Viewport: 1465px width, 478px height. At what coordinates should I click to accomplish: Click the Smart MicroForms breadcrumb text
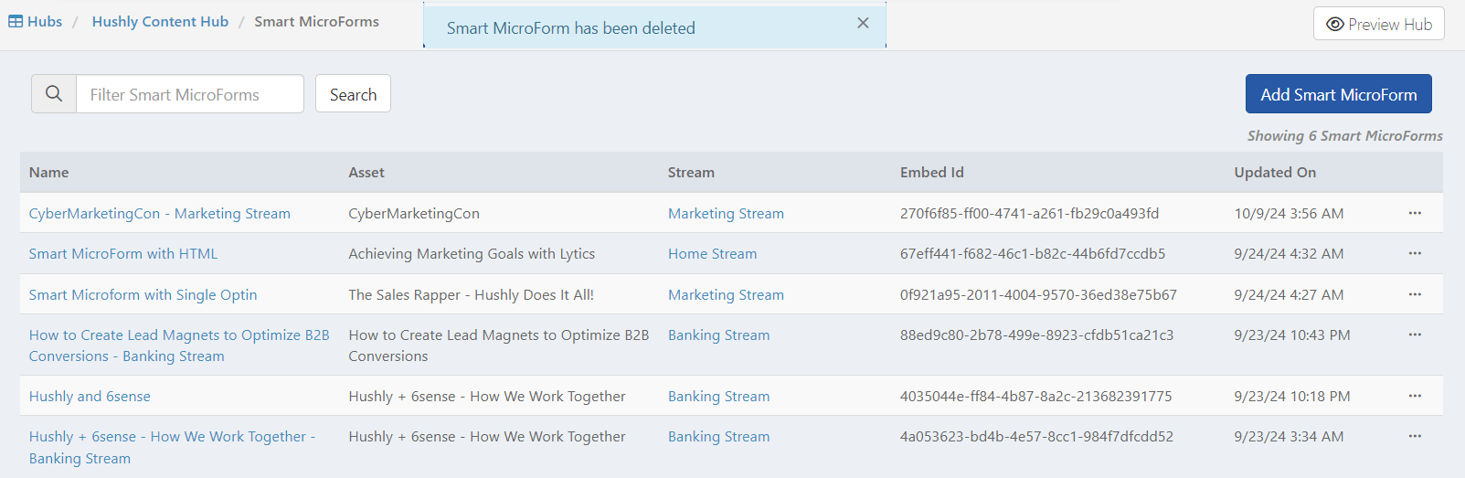(x=316, y=22)
